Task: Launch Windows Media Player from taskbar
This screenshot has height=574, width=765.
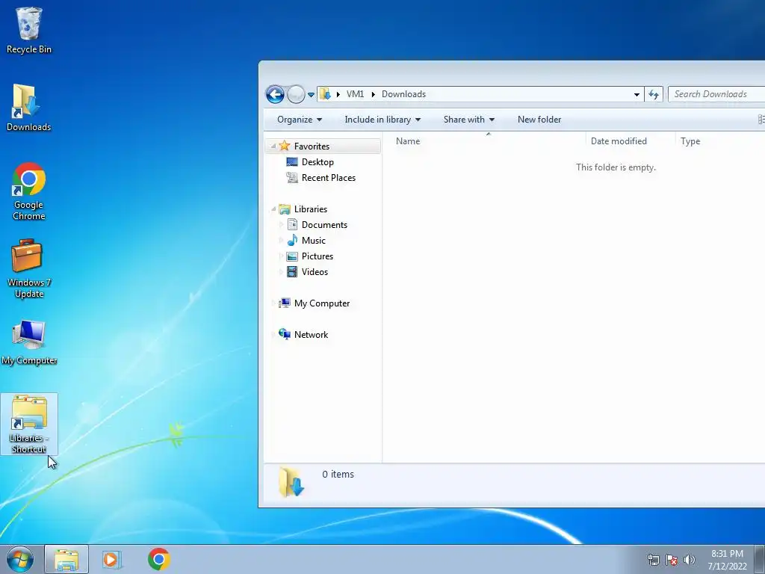Action: point(112,559)
